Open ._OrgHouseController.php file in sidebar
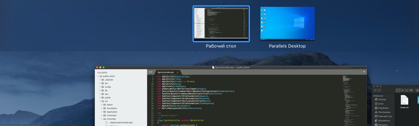The image size is (419, 126). click(x=121, y=122)
